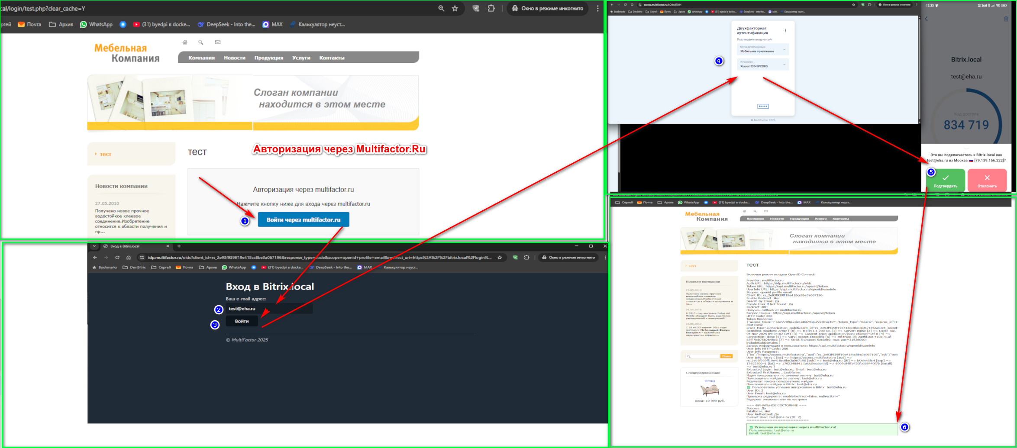Open the 'Метод аутентификации' dropdown
Screen dimensions: 1017x448
coord(763,49)
